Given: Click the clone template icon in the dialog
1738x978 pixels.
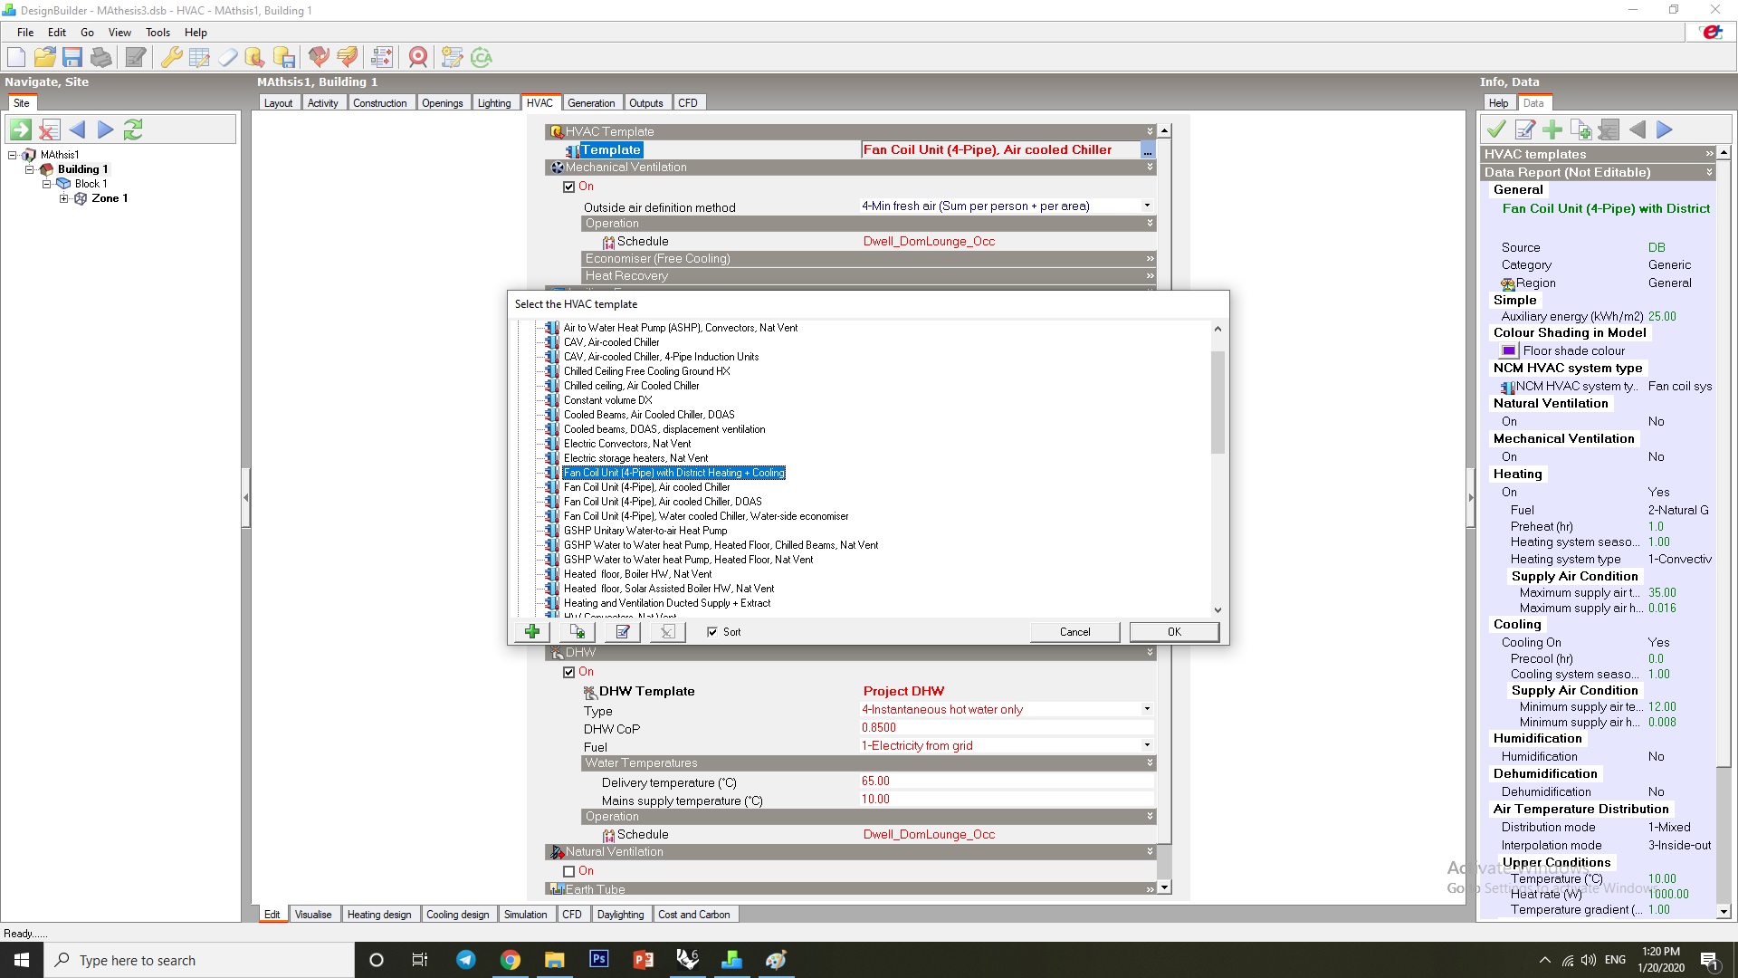Looking at the screenshot, I should pos(578,632).
